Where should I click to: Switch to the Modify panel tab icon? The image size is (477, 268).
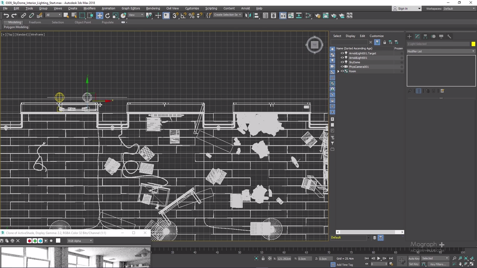417,36
